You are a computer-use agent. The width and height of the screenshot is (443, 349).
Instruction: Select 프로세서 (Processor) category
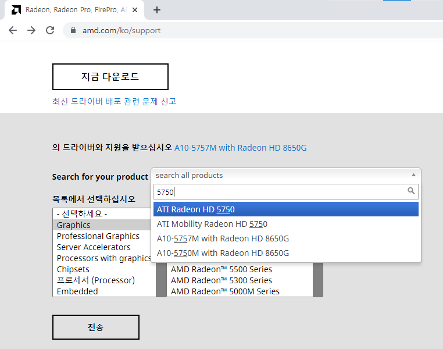[104, 280]
